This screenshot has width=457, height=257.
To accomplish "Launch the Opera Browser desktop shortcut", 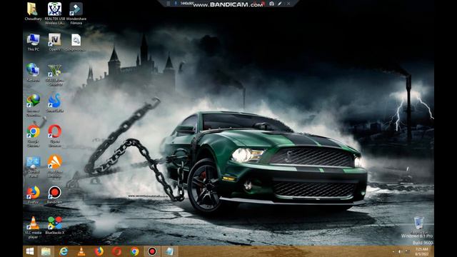I will point(54,136).
